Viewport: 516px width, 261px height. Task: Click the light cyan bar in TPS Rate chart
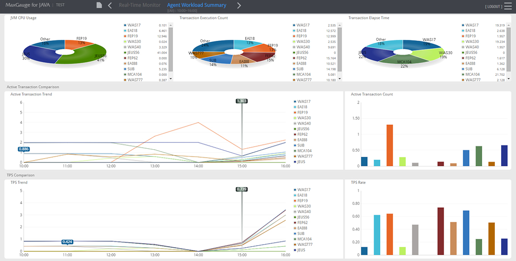pos(377,235)
